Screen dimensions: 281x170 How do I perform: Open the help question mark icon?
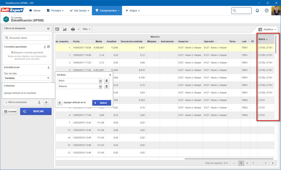coord(267,11)
